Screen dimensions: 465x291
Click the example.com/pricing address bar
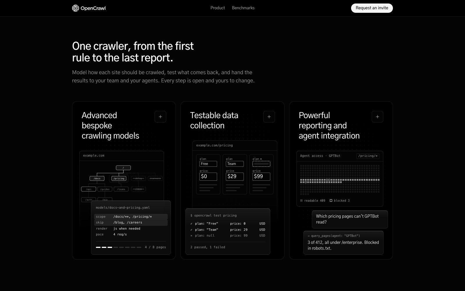point(235,145)
